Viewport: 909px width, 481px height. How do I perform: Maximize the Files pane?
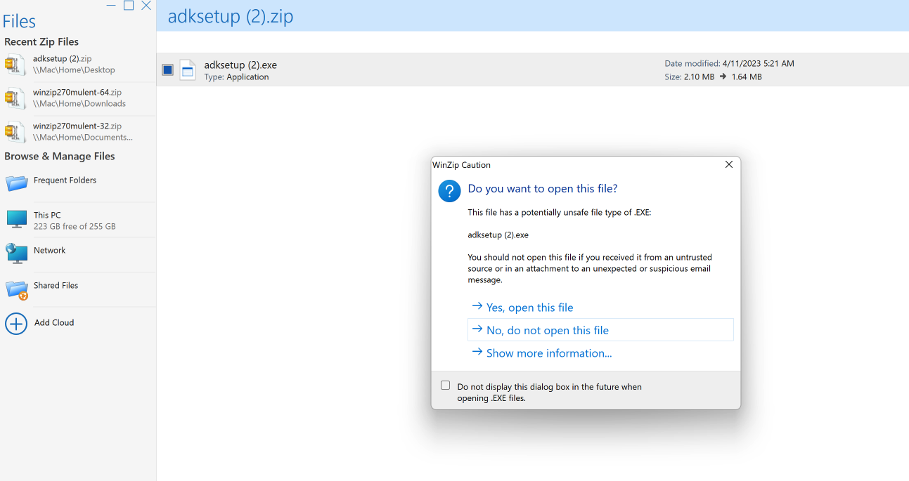[x=129, y=6]
